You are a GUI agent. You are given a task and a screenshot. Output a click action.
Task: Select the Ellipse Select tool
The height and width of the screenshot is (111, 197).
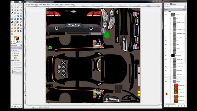point(15,7)
